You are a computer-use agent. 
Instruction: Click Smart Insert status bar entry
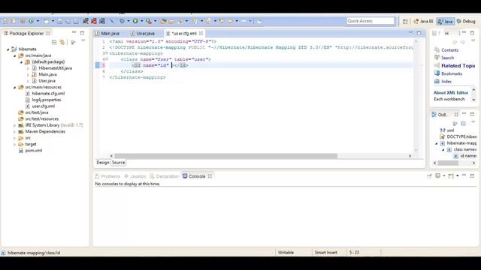pyautogui.click(x=325, y=253)
